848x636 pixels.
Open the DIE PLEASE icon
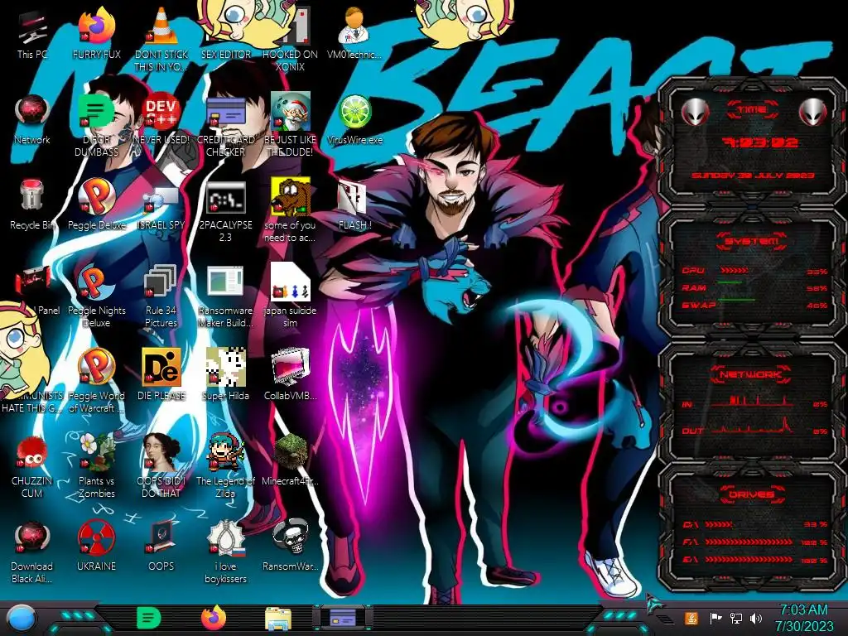[161, 374]
